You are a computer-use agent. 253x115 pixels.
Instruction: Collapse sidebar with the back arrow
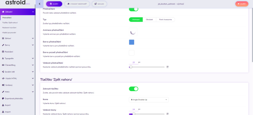[40, 4]
